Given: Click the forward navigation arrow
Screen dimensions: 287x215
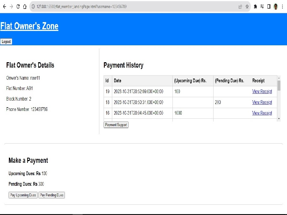Looking at the screenshot, I should pyautogui.click(x=11, y=6).
